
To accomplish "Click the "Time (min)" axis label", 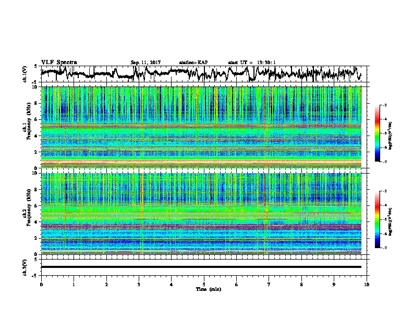I will [209, 289].
